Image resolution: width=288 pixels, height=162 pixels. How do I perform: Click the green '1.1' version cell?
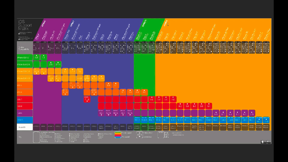click(x=44, y=58)
